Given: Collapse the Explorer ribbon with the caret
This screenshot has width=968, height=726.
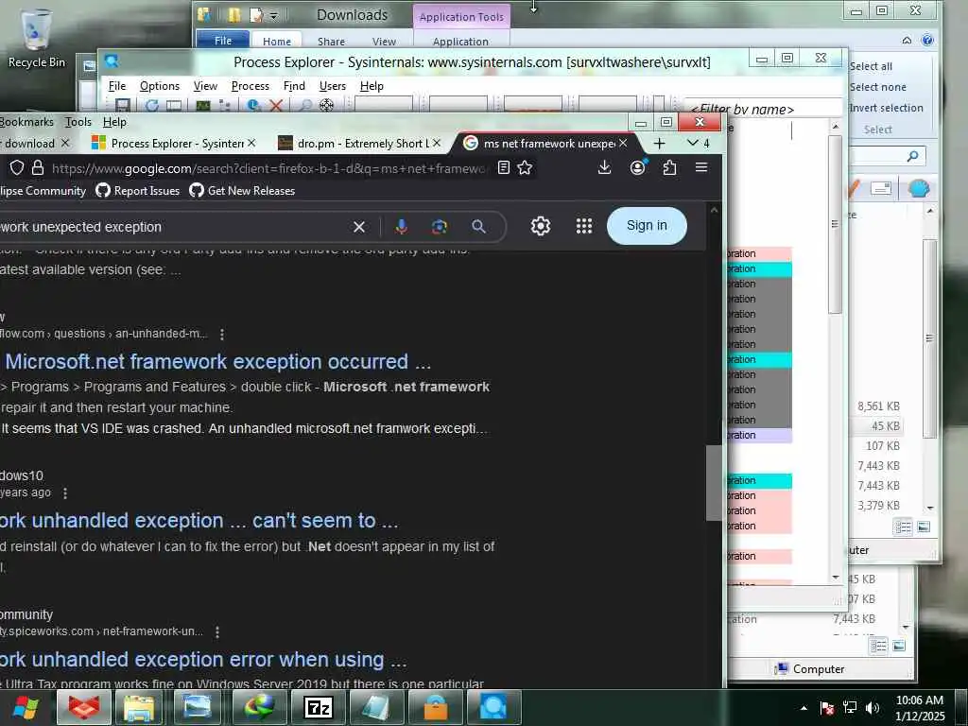Looking at the screenshot, I should pyautogui.click(x=907, y=40).
